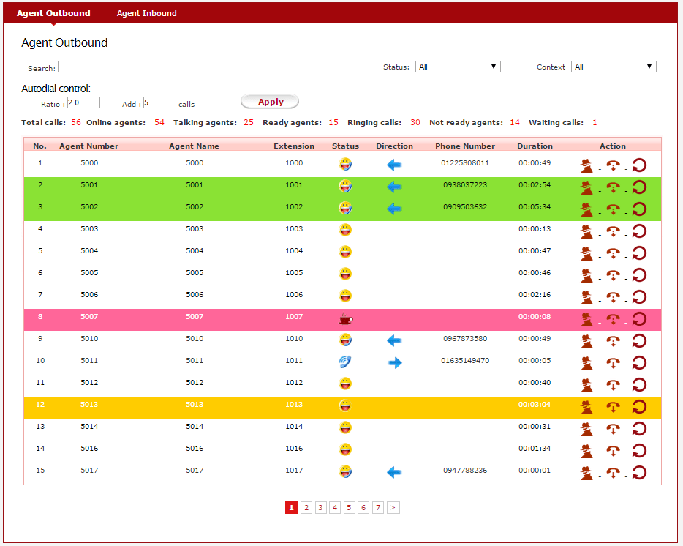
Task: Click smiley ready status icon for agent 5003
Action: [x=345, y=230]
